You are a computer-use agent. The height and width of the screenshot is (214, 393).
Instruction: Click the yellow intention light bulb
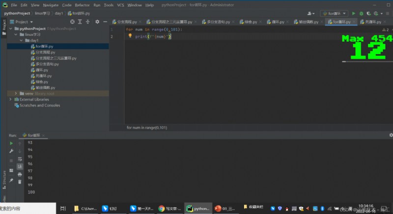pos(130,35)
